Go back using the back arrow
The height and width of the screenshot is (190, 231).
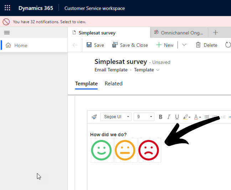click(75, 45)
